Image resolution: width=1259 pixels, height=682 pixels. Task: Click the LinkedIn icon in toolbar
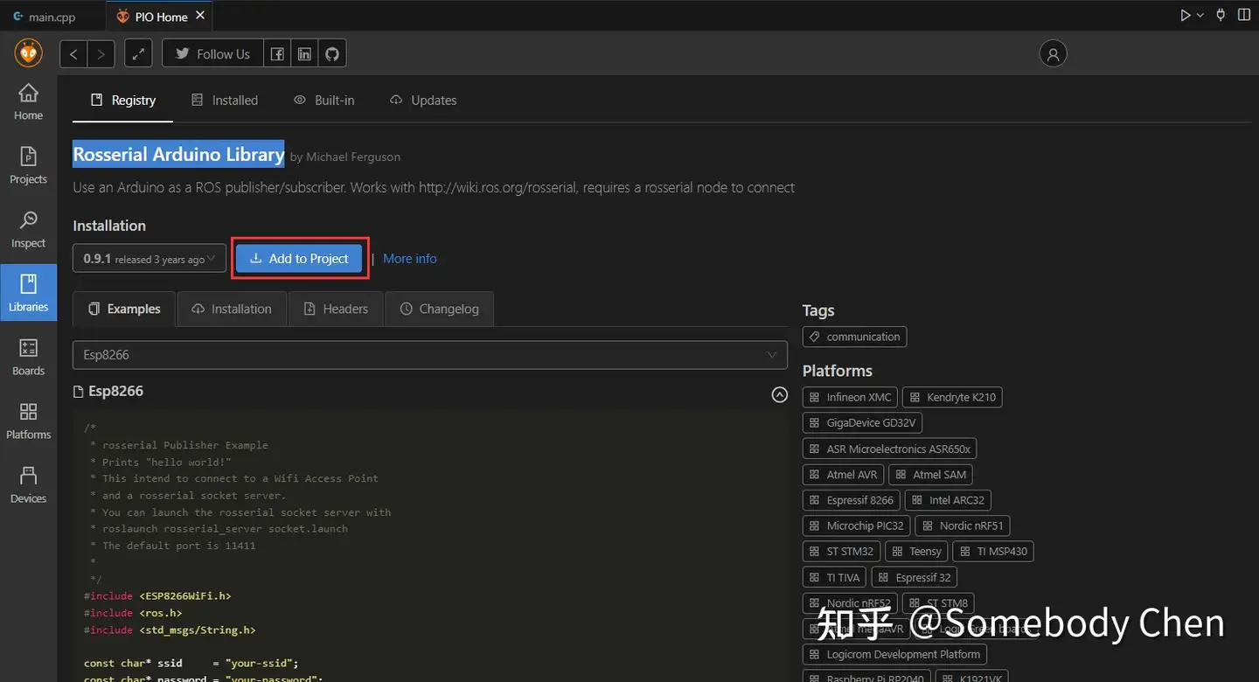[x=304, y=54]
